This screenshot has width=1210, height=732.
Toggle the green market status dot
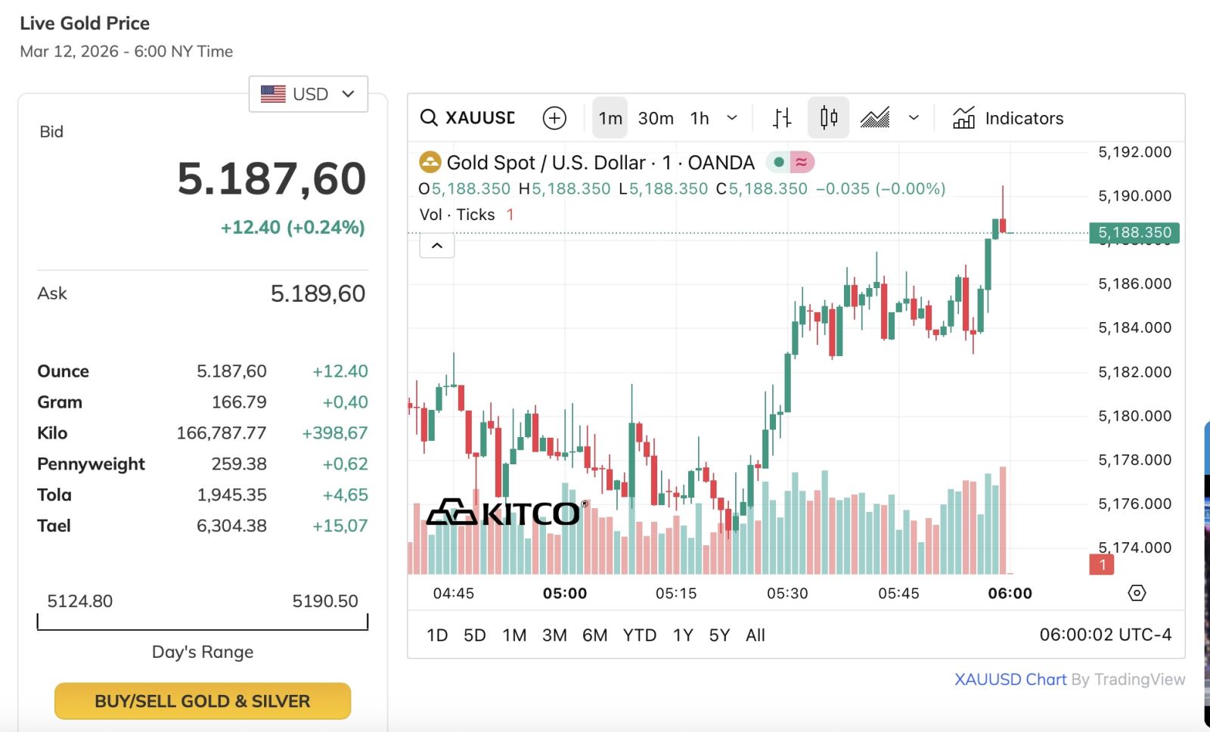(x=778, y=163)
